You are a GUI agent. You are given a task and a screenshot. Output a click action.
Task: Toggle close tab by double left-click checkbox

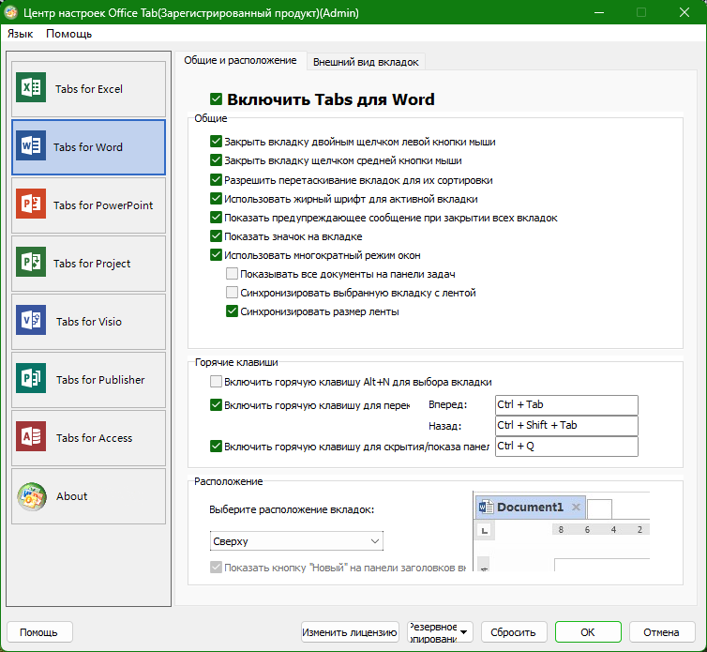tap(216, 142)
